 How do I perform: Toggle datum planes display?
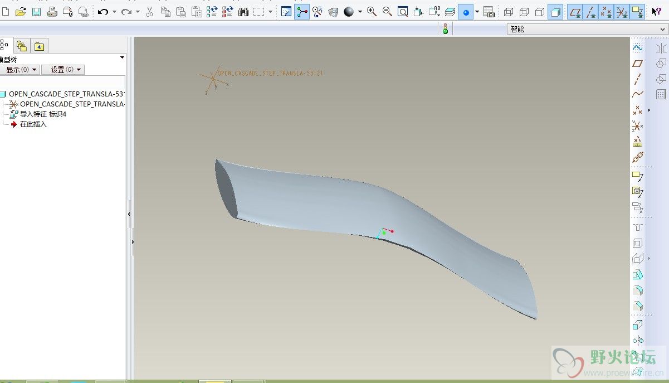pos(575,12)
